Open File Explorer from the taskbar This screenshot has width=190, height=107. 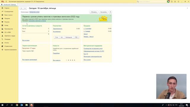pyautogui.click(x=26, y=105)
